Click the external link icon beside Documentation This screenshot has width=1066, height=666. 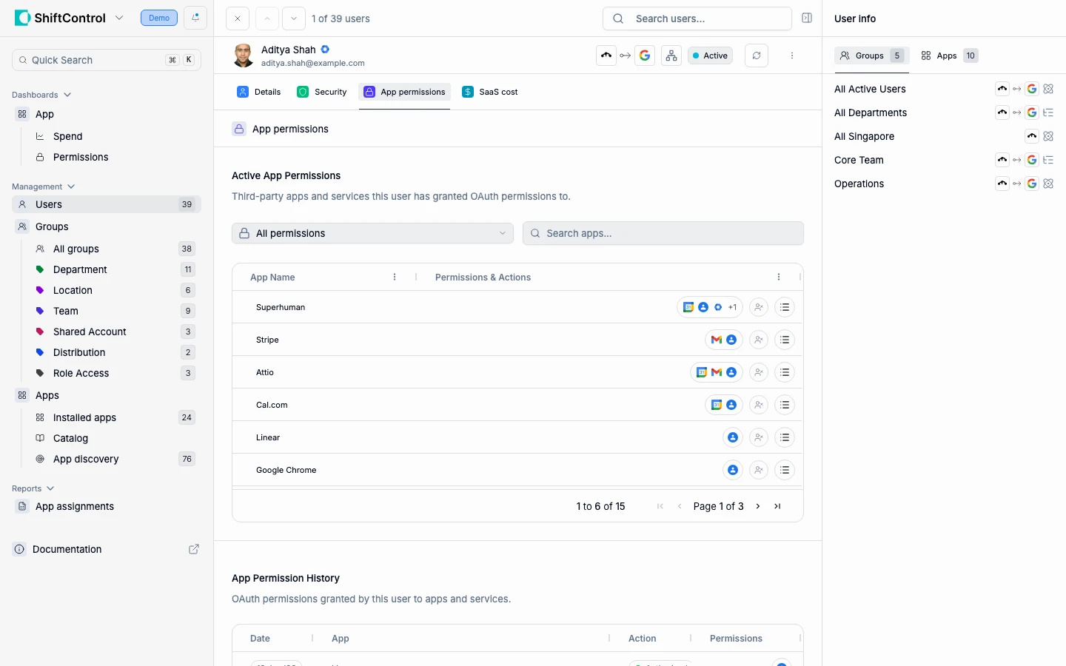pyautogui.click(x=194, y=549)
